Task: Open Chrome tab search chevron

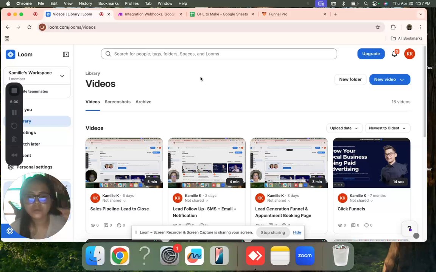Action: (421, 14)
